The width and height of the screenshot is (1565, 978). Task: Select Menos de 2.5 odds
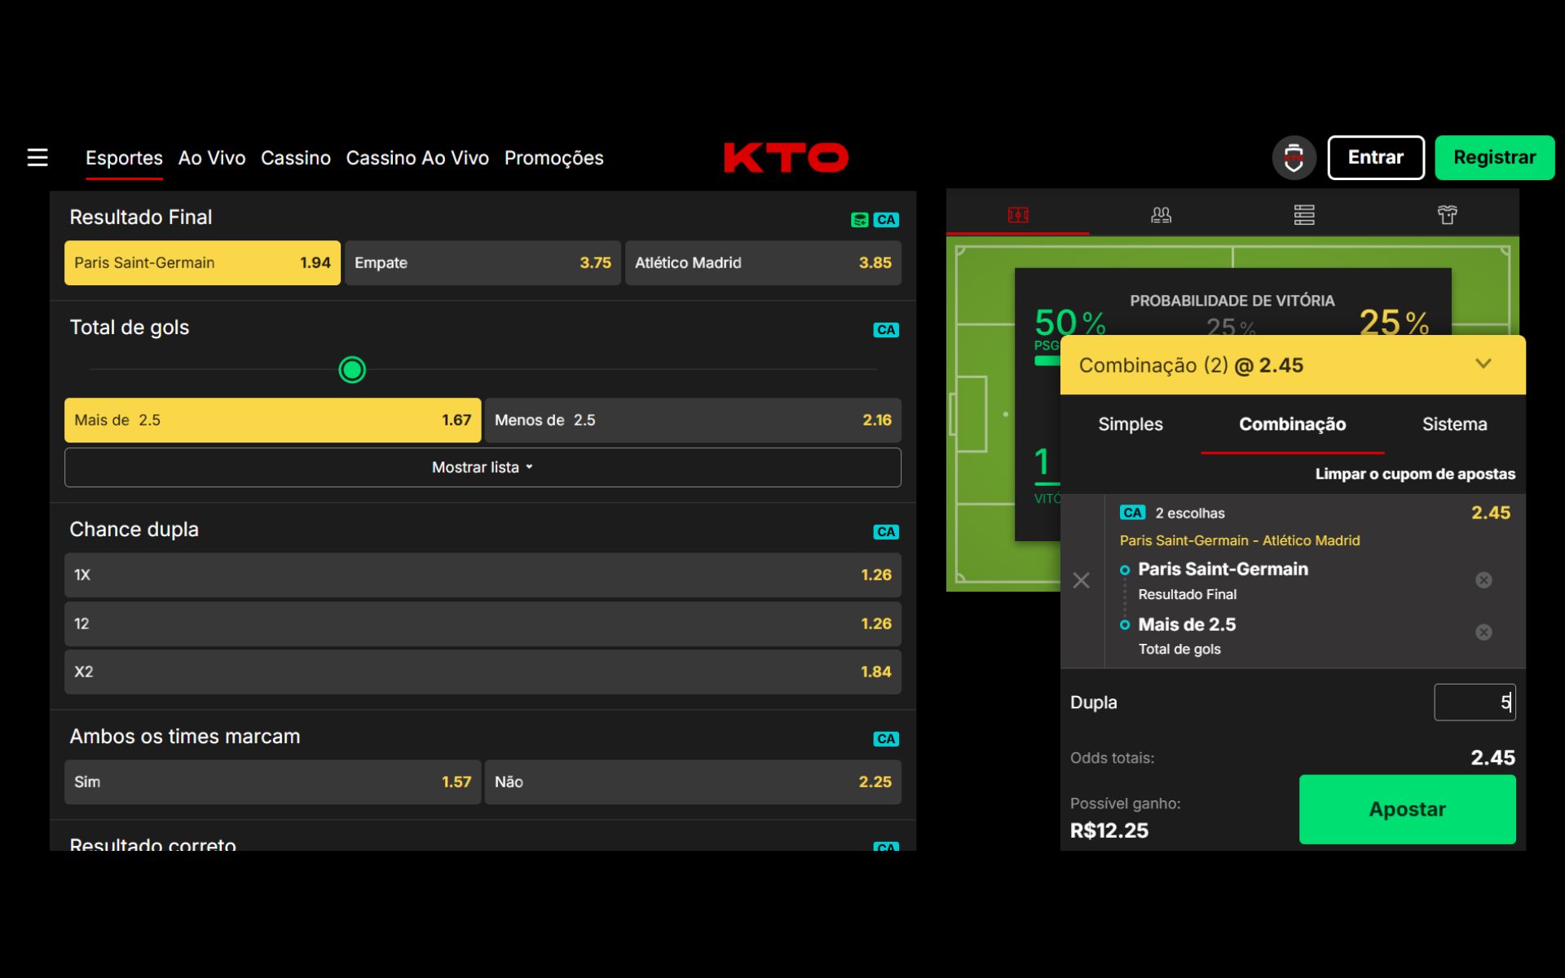coord(693,421)
